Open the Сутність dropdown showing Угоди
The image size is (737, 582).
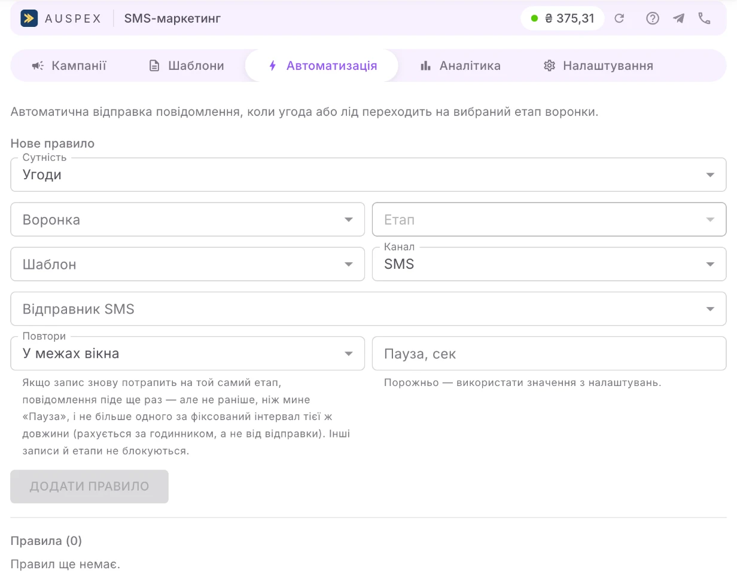368,174
